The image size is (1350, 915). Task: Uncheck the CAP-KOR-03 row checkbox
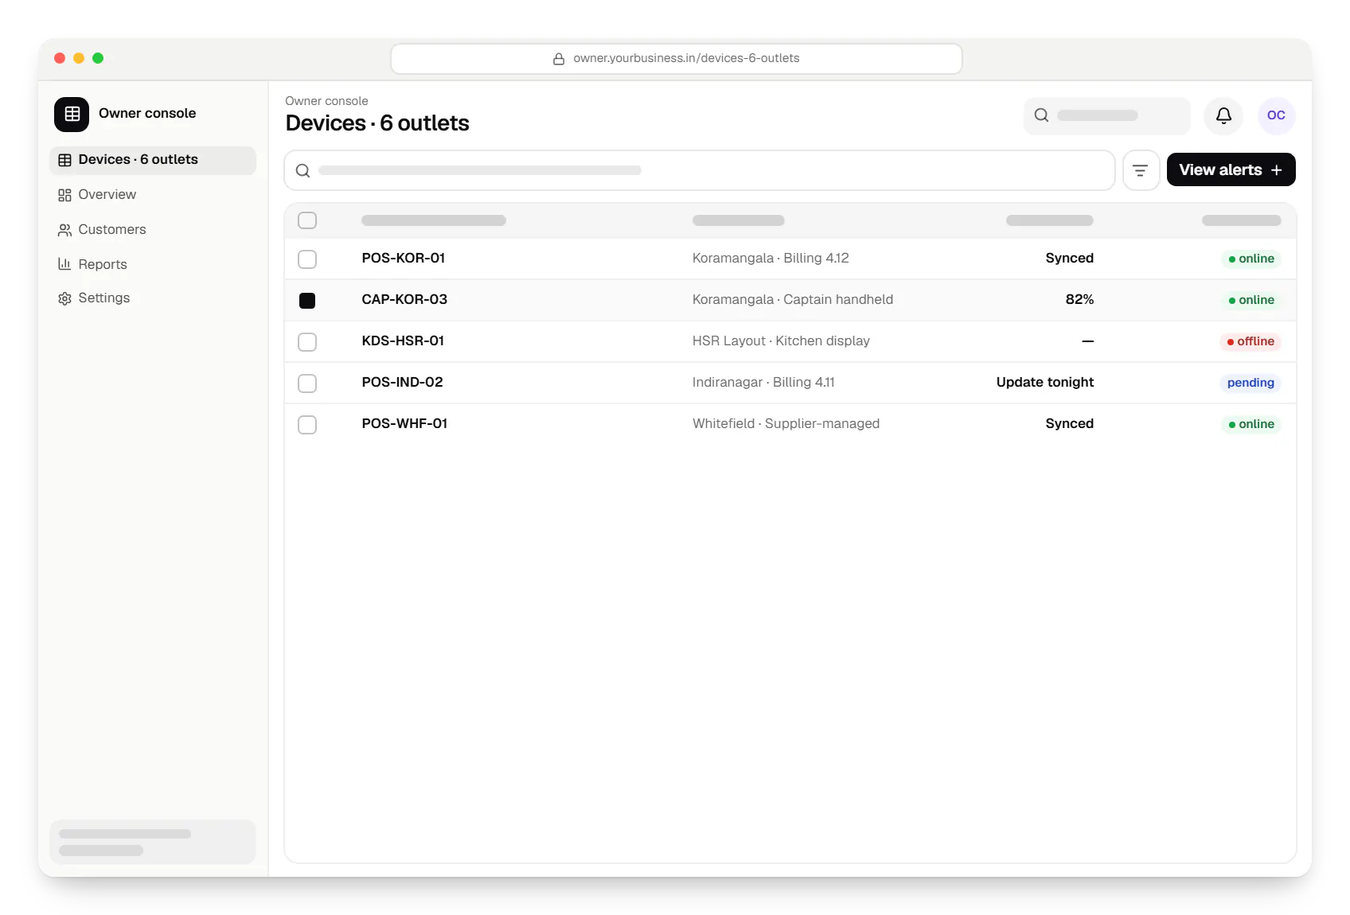[x=307, y=301]
